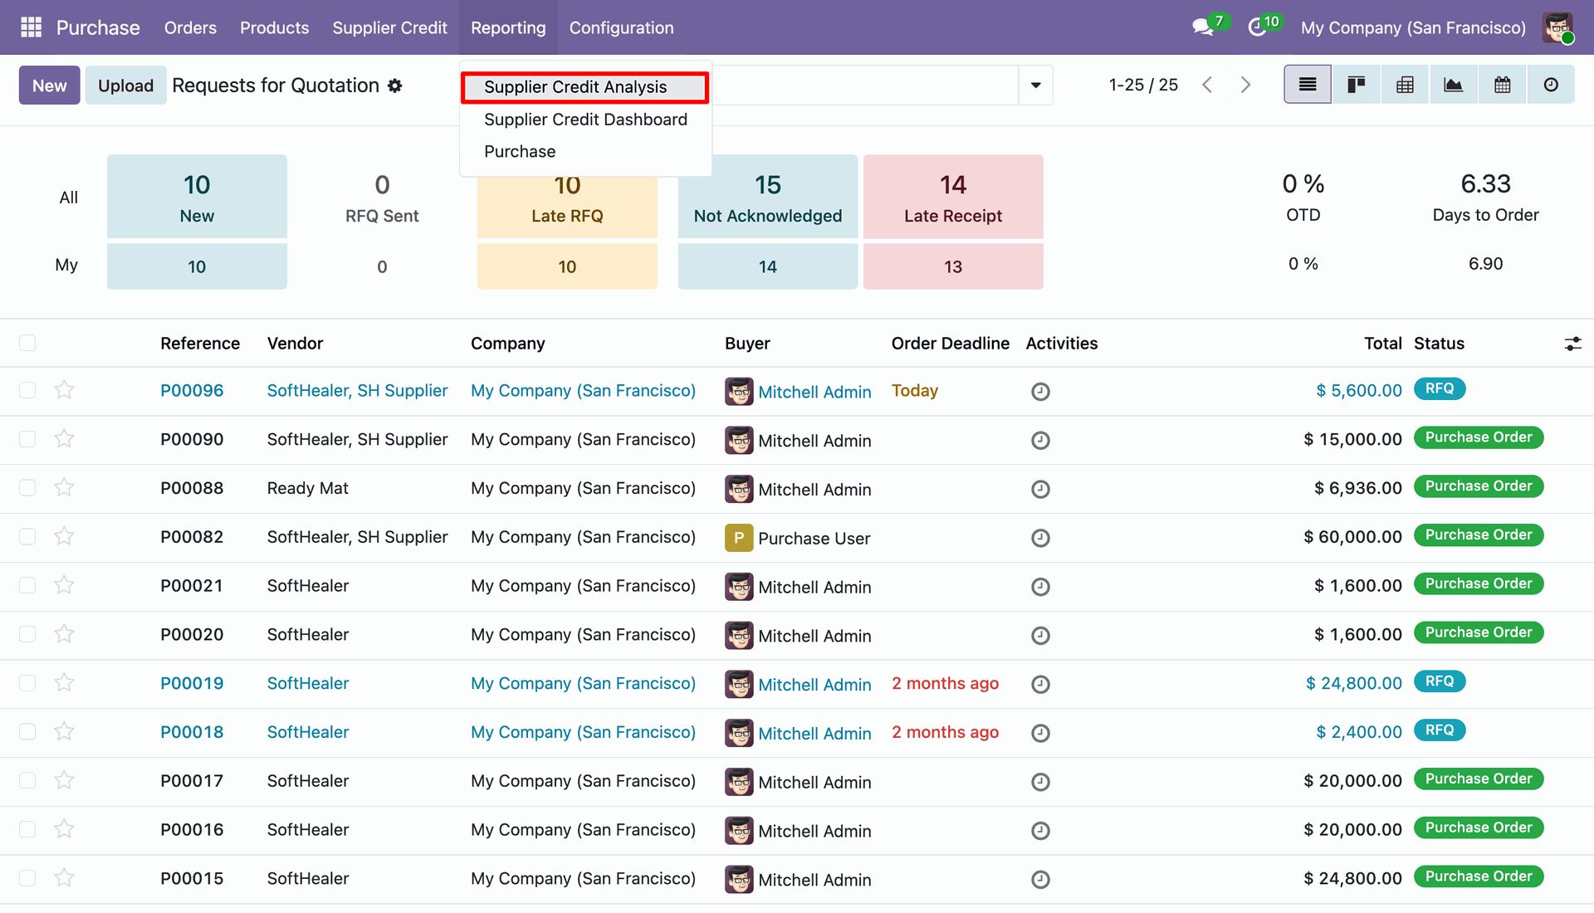Click the Reporting menu tab
Image resolution: width=1594 pixels, height=913 pixels.
click(508, 27)
